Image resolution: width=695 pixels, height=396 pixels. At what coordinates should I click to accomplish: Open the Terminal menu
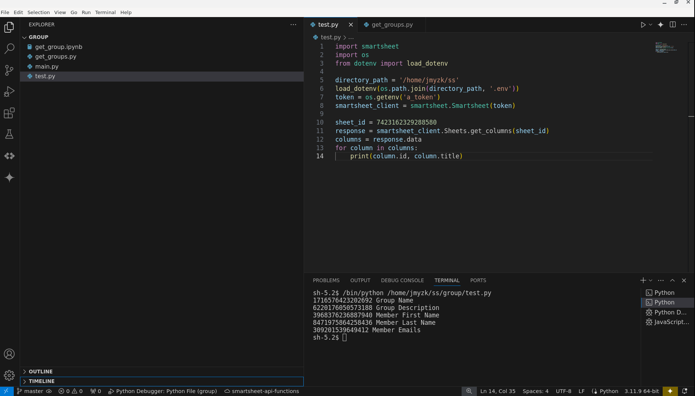click(105, 12)
